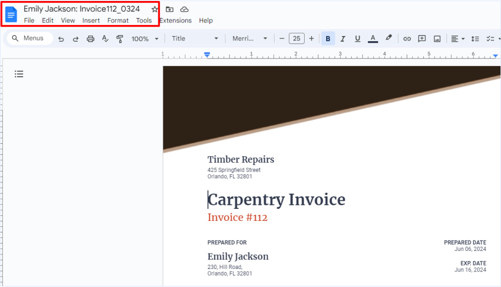Add a comment using the comment icon
The image size is (501, 287).
tap(422, 39)
